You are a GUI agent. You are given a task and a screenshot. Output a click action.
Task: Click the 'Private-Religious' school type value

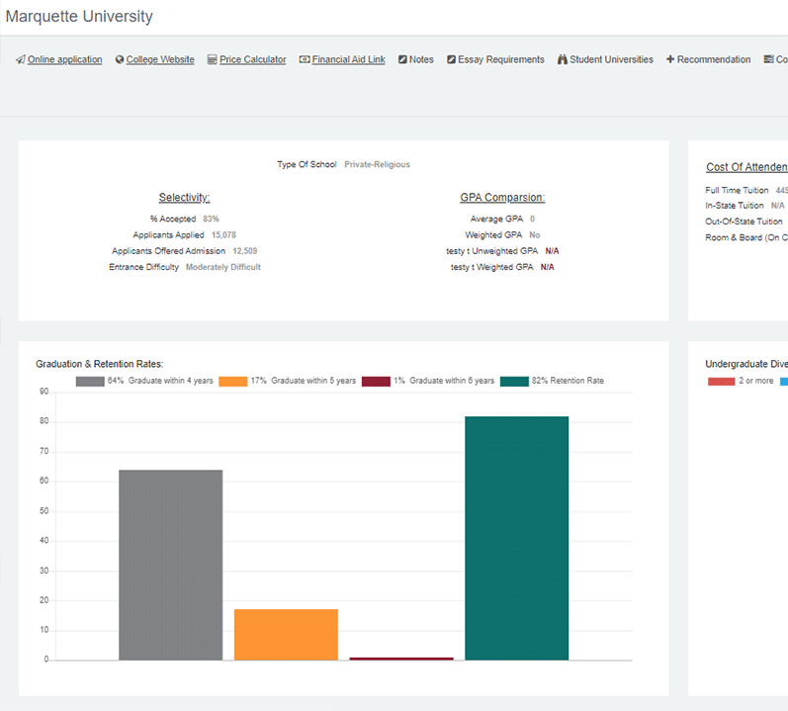[x=377, y=164]
